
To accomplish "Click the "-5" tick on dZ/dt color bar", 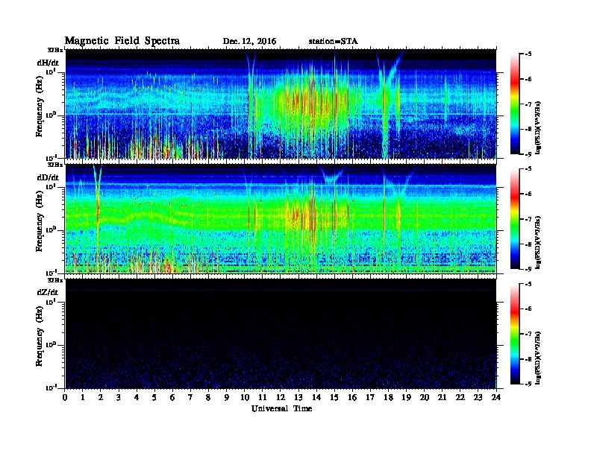I will point(528,284).
